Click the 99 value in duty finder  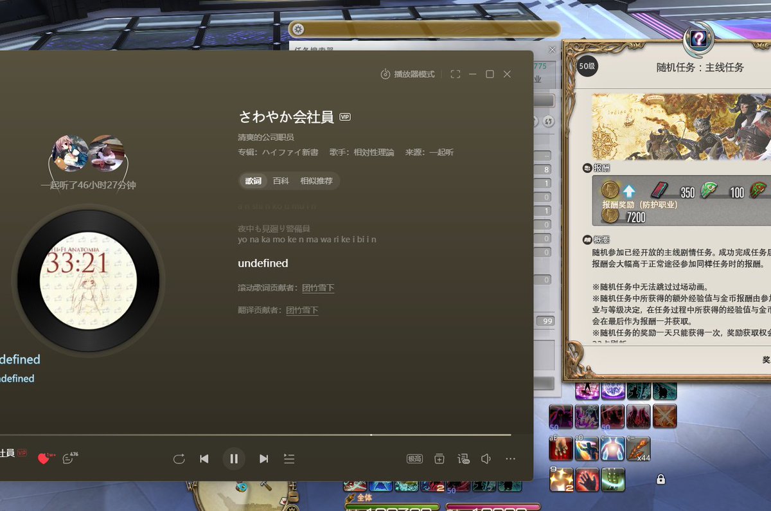(x=547, y=321)
